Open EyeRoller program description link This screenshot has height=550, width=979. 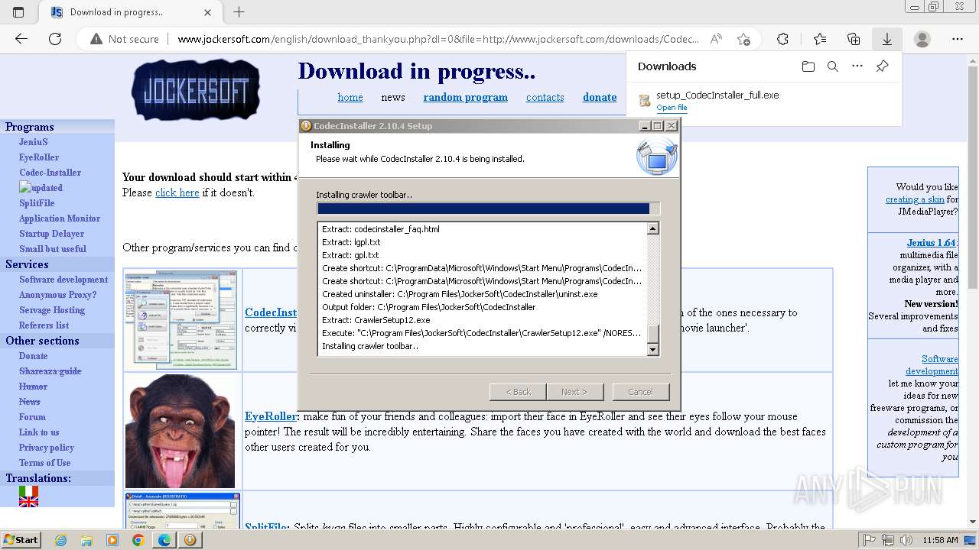pyautogui.click(x=270, y=416)
